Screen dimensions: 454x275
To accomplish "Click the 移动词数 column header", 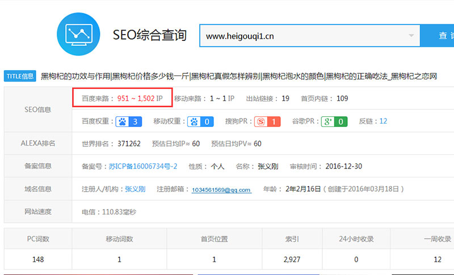I will tap(119, 239).
